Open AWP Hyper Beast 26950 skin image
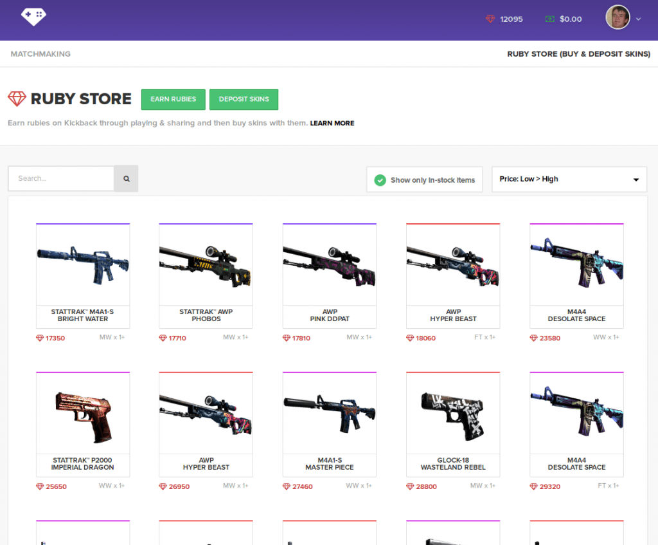 206,413
